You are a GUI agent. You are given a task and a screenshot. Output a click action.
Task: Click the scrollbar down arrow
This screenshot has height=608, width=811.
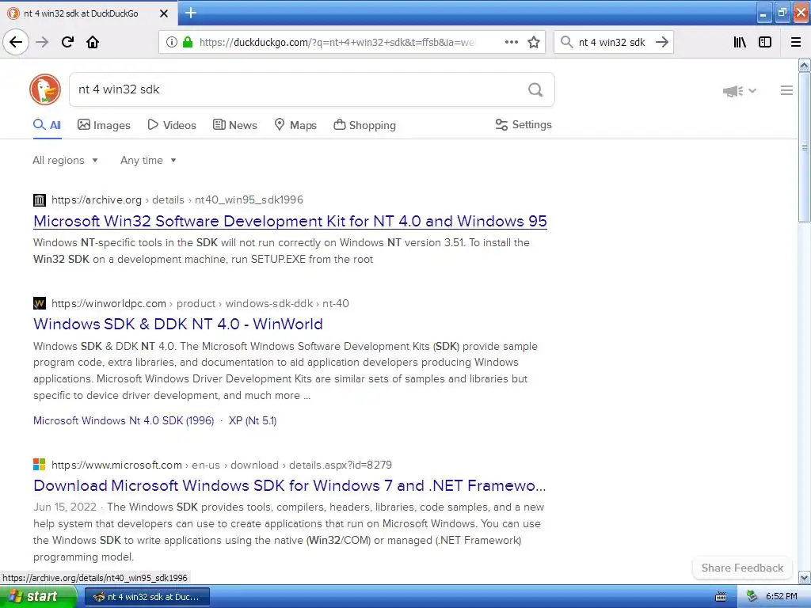click(x=805, y=577)
